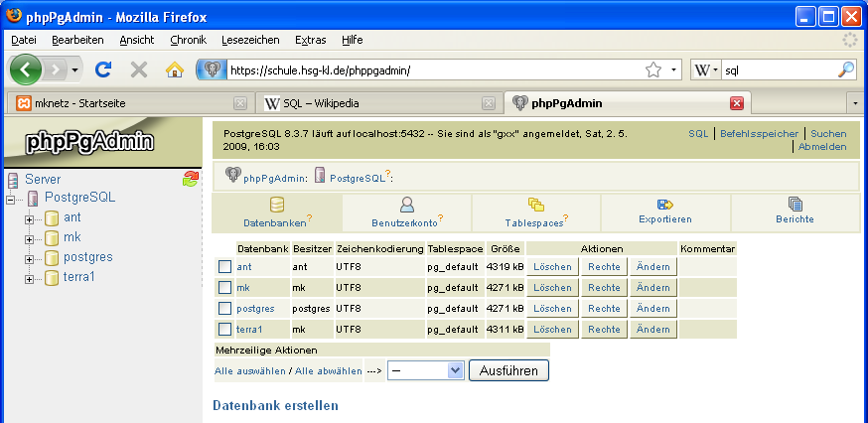Image resolution: width=868 pixels, height=423 pixels.
Task: Open the Exportieren icon
Action: pos(664,205)
